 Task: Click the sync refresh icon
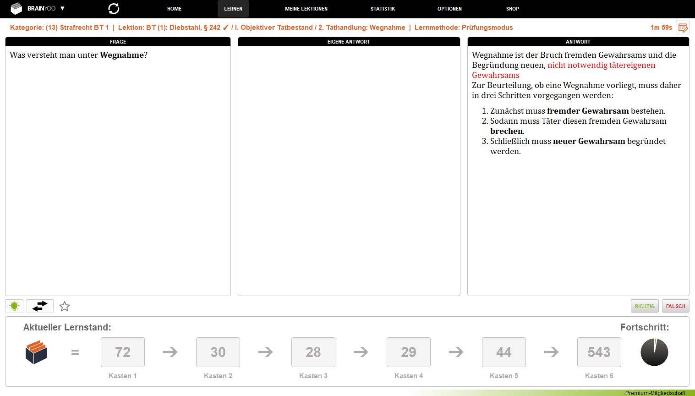pyautogui.click(x=114, y=9)
